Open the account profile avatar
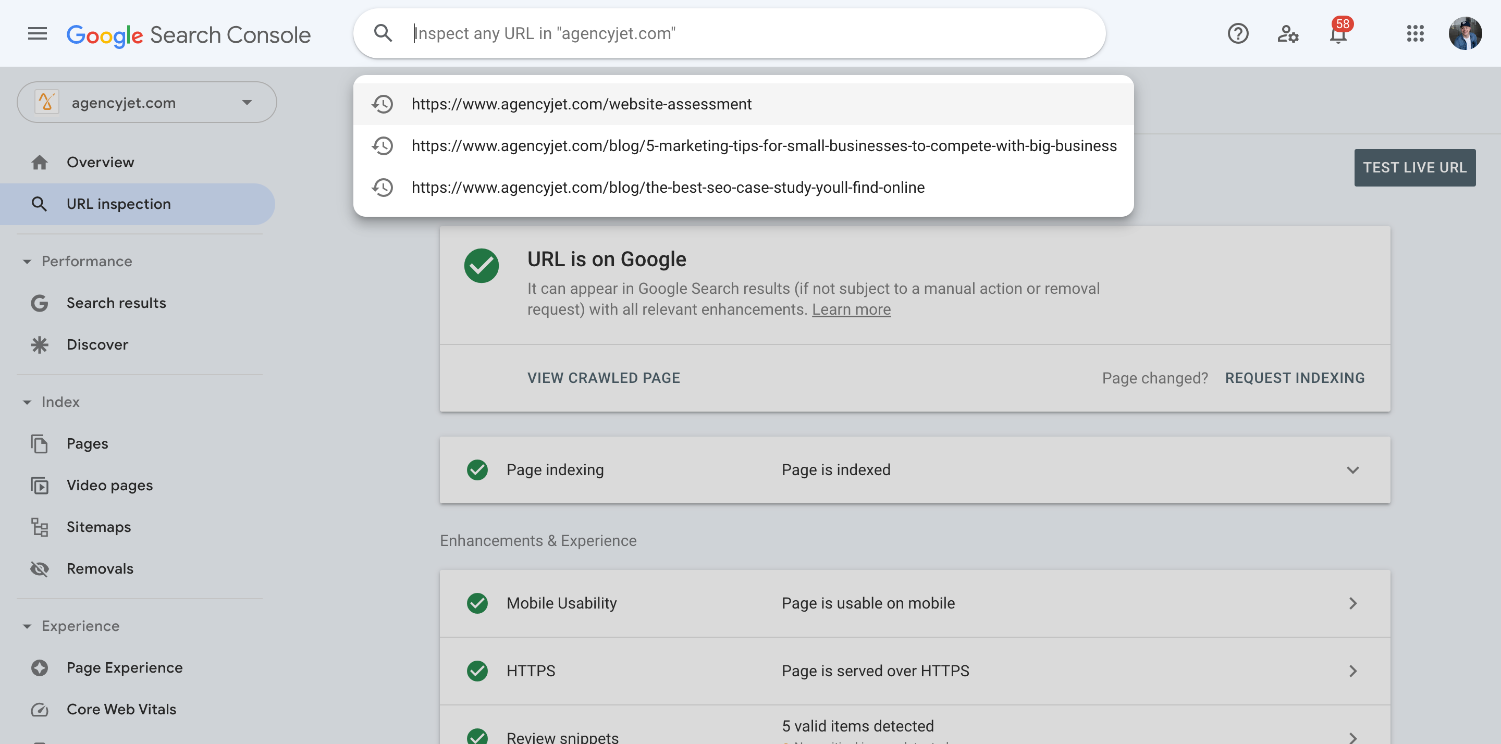The image size is (1501, 744). [1465, 34]
